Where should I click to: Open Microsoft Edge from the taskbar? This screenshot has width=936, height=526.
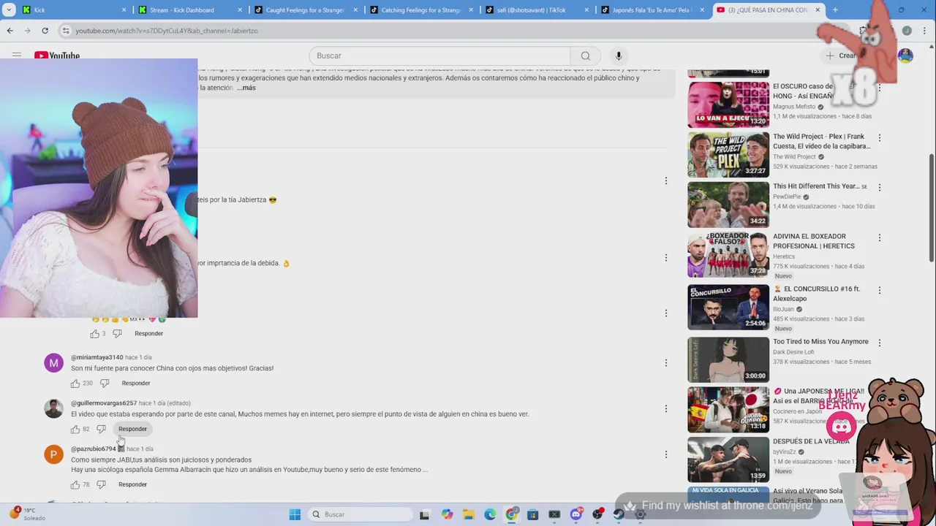[490, 514]
